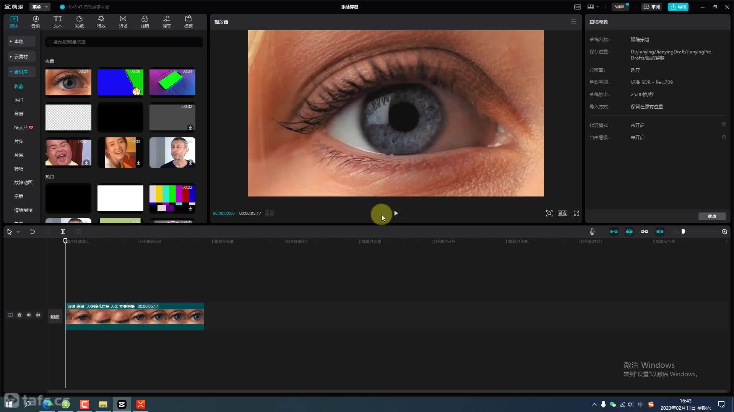This screenshot has height=412, width=734.
Task: Select the green screen phone clip thumbnail
Action: [172, 82]
